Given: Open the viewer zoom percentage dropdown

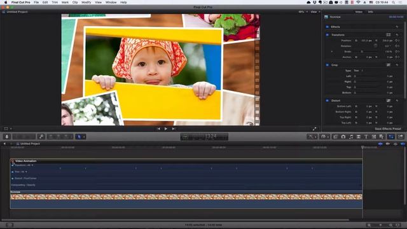Looking at the screenshot, I should (303, 12).
